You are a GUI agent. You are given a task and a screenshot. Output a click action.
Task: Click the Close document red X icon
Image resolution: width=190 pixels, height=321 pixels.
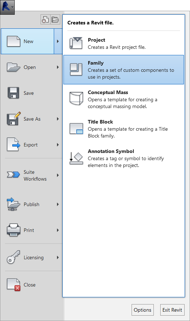point(14,285)
